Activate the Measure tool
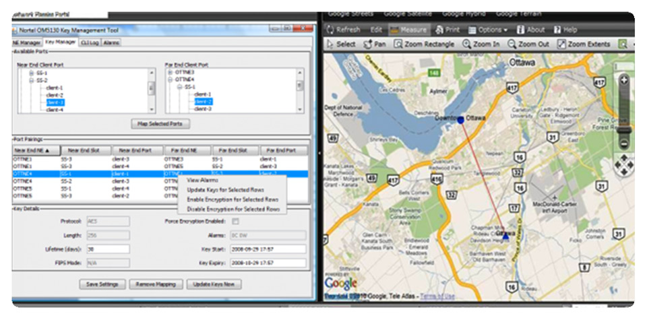Image resolution: width=647 pixels, height=320 pixels. click(x=408, y=30)
